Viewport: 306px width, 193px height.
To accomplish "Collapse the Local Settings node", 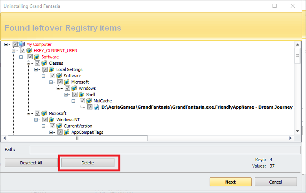I will point(36,69).
